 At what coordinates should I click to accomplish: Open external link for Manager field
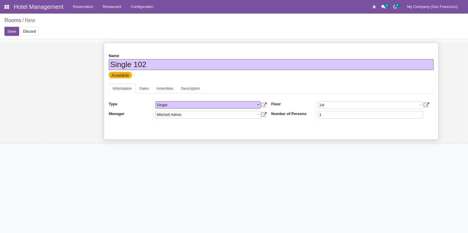click(264, 114)
